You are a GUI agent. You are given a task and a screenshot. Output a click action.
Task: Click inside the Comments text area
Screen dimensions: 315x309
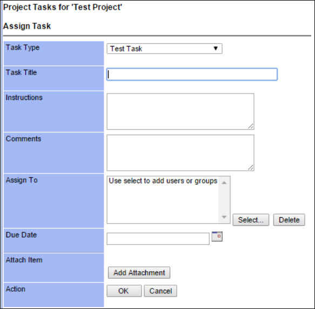[x=180, y=153]
